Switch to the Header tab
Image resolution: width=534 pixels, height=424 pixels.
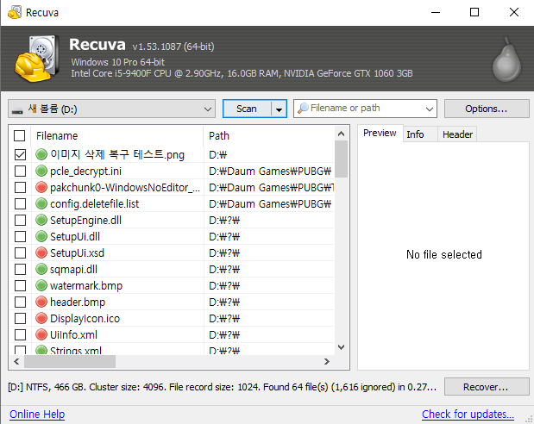tap(457, 134)
